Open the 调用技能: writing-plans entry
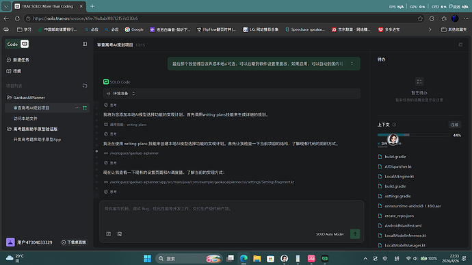Viewport: 472px width, 265px height. (x=125, y=125)
